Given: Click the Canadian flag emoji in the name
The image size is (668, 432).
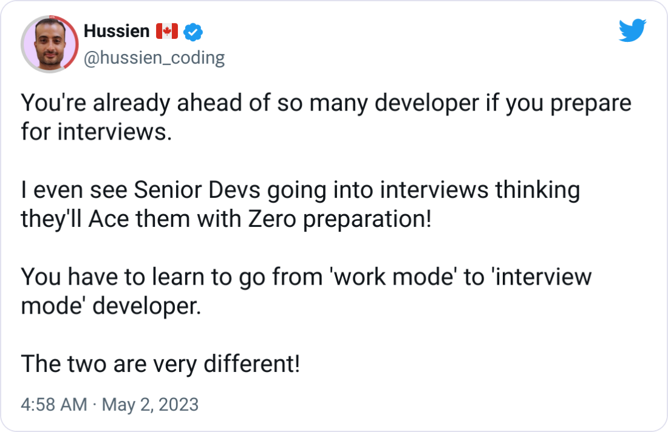Looking at the screenshot, I should click(165, 31).
